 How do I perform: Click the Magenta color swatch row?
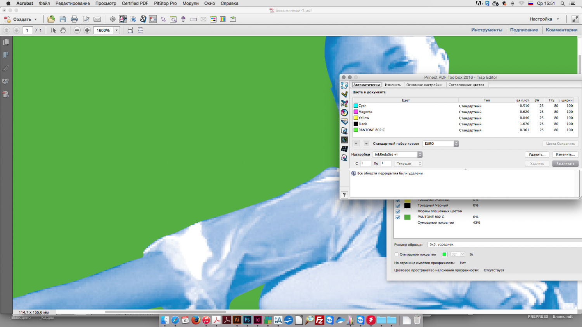coord(465,112)
